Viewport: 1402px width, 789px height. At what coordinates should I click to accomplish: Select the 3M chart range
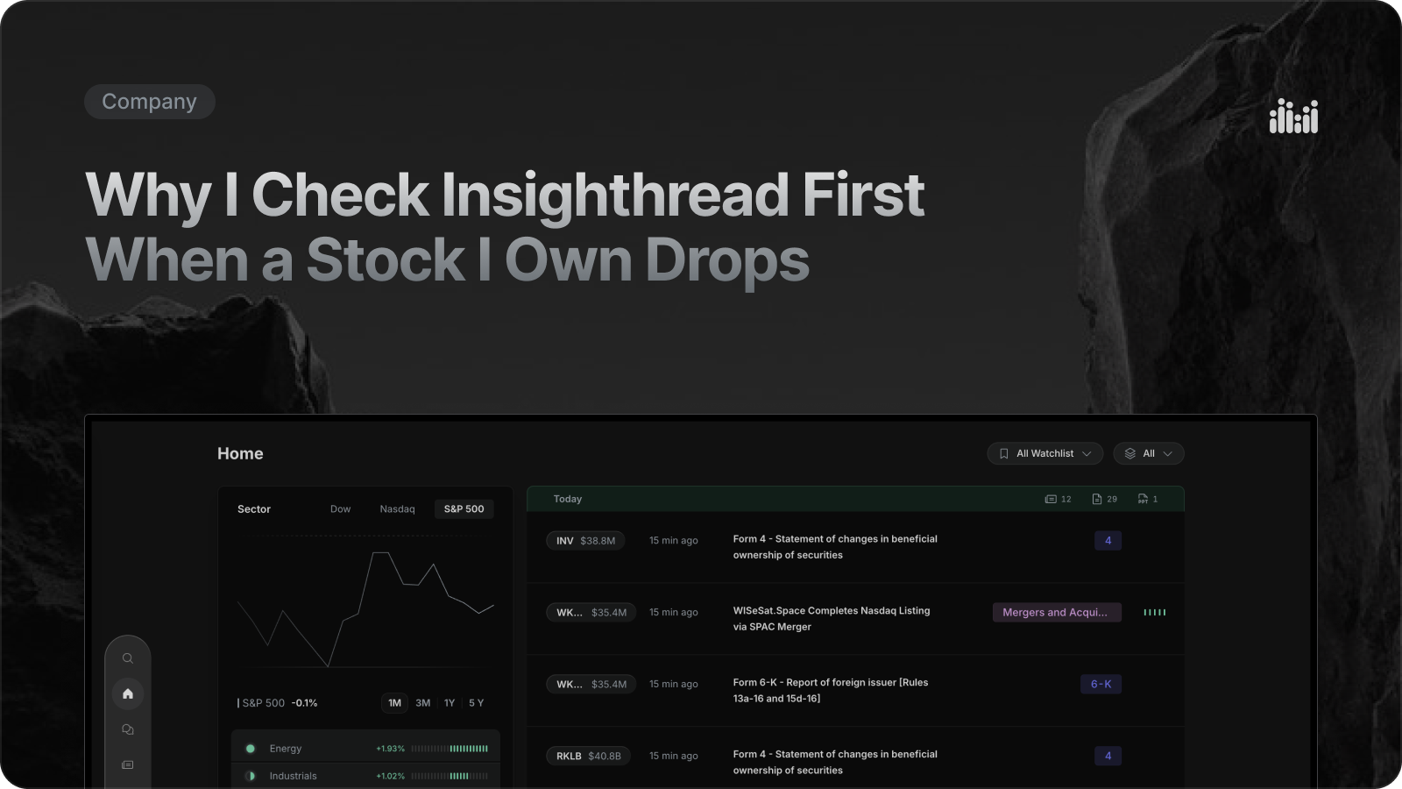423,703
